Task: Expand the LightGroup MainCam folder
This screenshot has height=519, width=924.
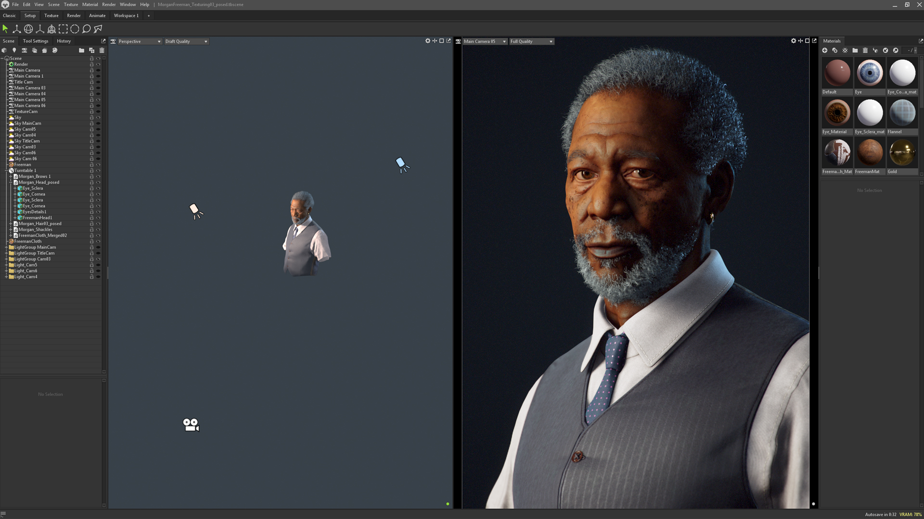Action: (x=6, y=247)
